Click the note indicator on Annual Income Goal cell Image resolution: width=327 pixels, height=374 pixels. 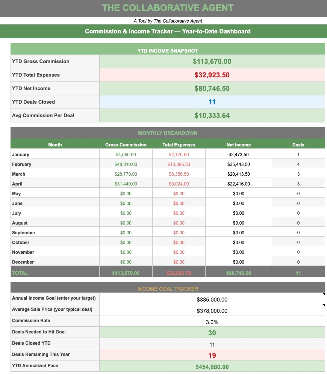pyautogui.click(x=323, y=294)
